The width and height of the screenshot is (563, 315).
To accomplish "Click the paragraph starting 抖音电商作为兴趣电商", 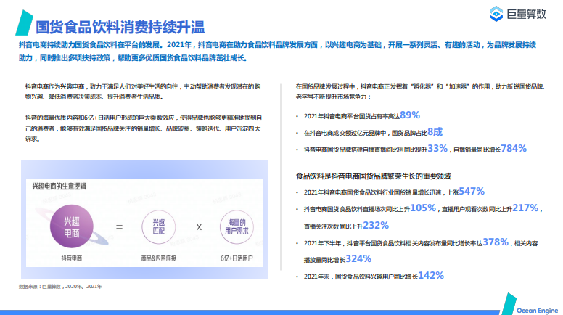I will (x=143, y=91).
